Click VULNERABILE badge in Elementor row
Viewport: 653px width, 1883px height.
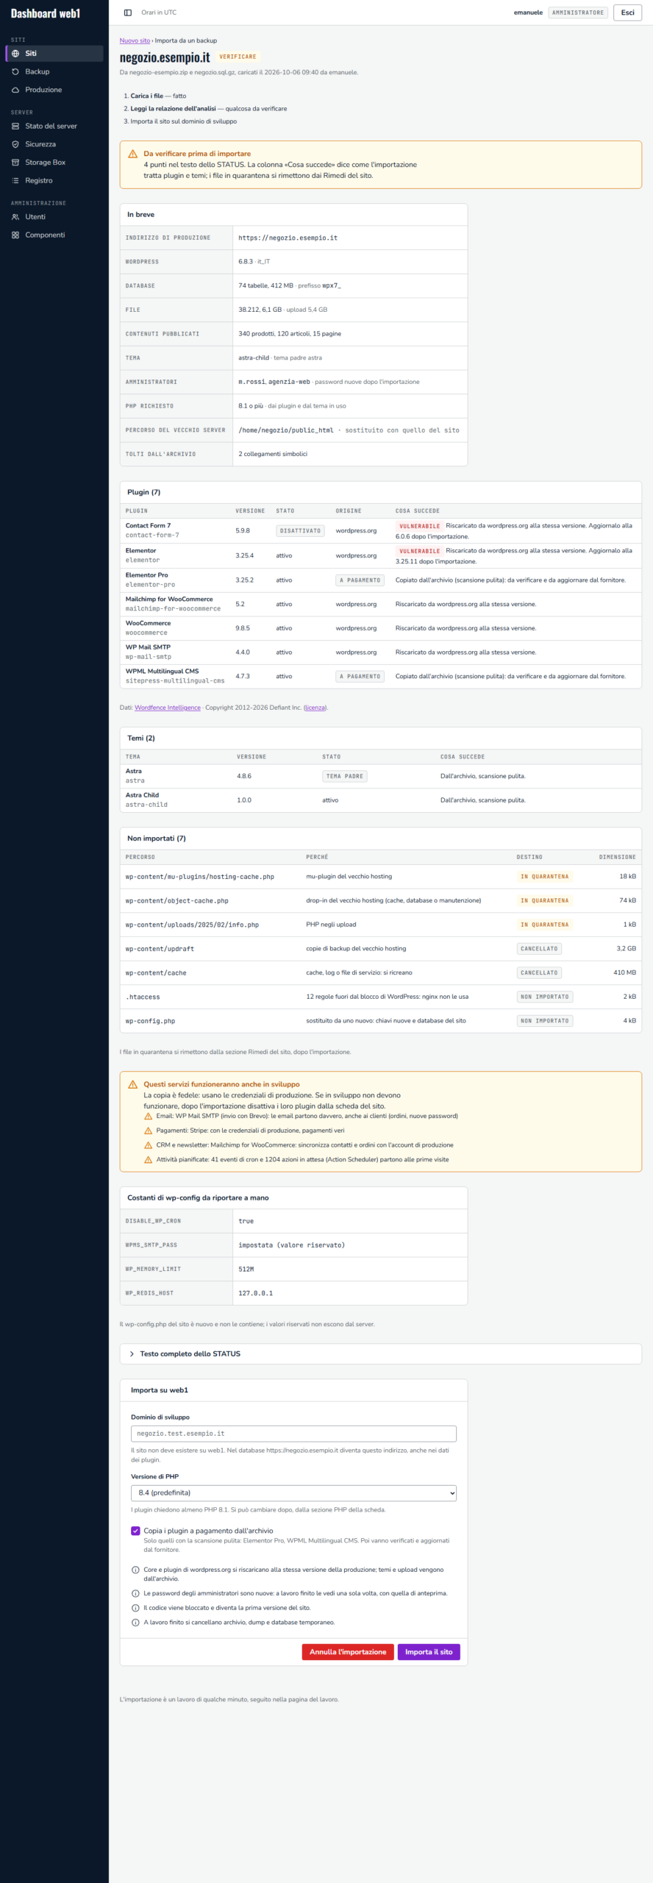[x=420, y=551]
